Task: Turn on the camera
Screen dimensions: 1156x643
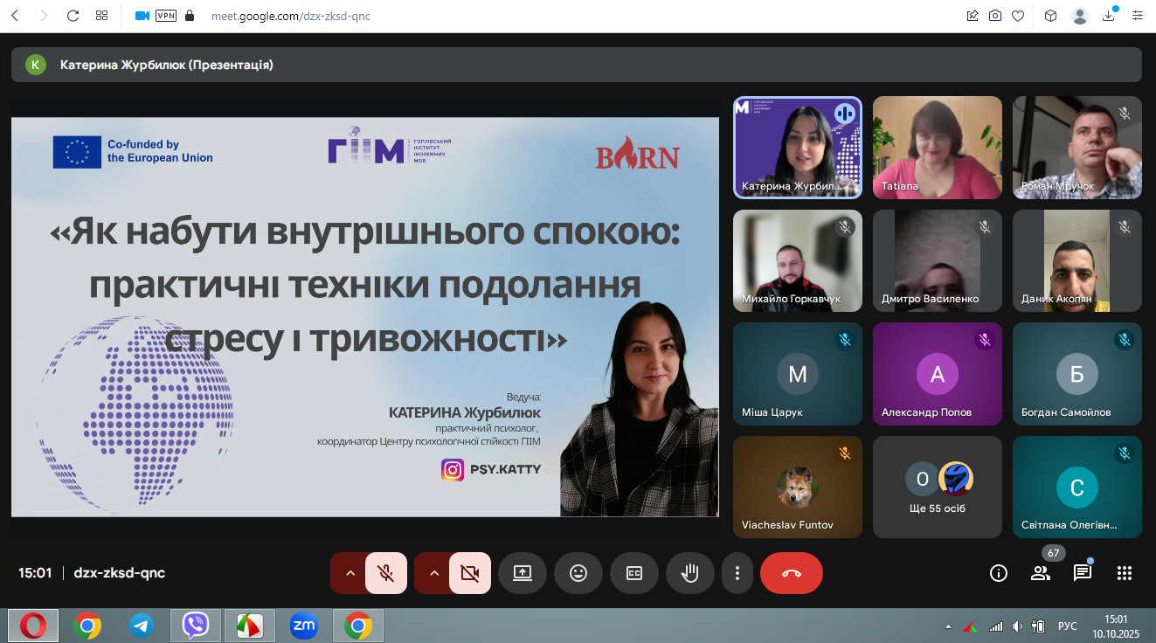Action: 469,573
